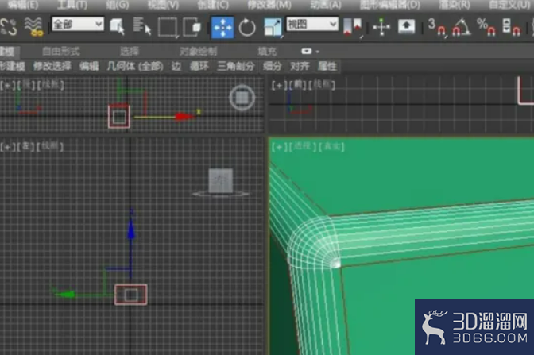This screenshot has width=534, height=355.
Task: Open the reference coordinate dropdown showing 视图
Action: click(x=312, y=24)
